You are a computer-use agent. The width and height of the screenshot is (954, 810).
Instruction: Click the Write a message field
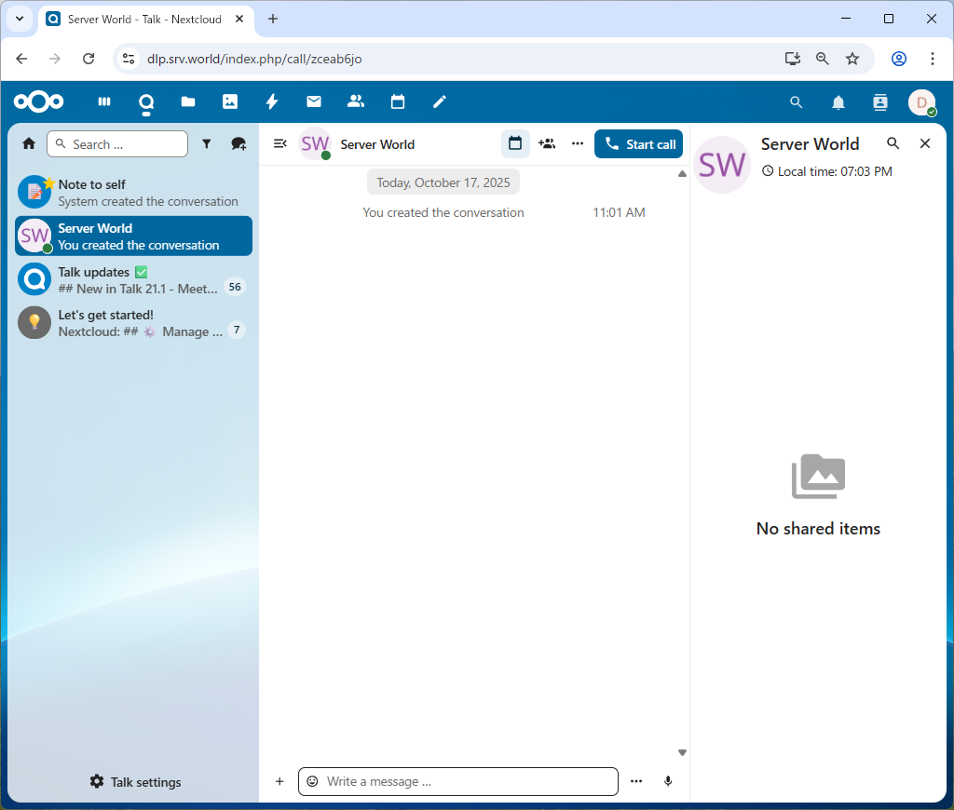[x=466, y=781]
